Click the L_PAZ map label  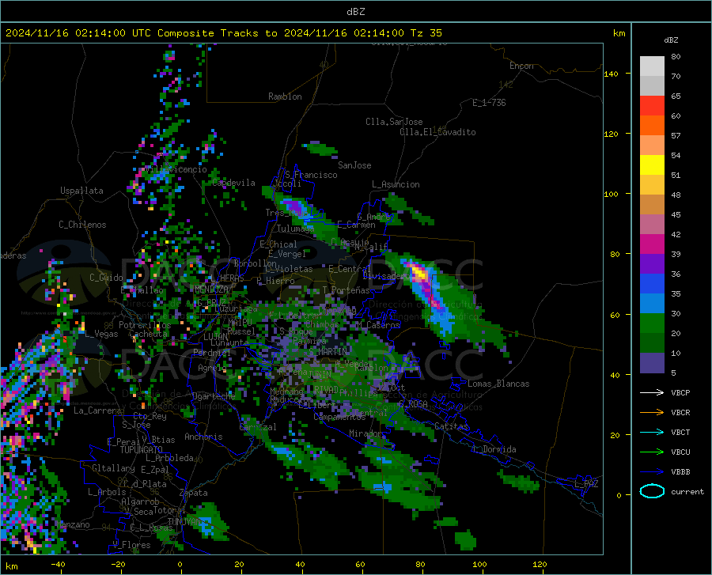pyautogui.click(x=586, y=484)
